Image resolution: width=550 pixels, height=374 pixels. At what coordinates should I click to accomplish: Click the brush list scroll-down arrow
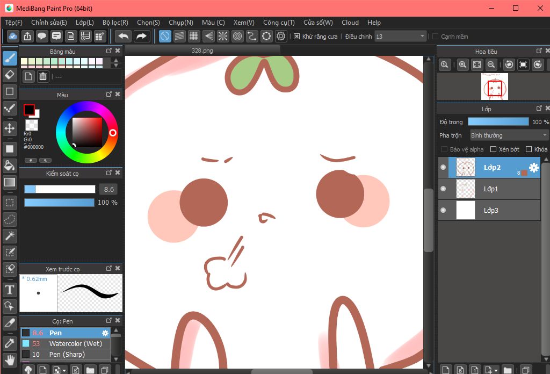tap(116, 359)
